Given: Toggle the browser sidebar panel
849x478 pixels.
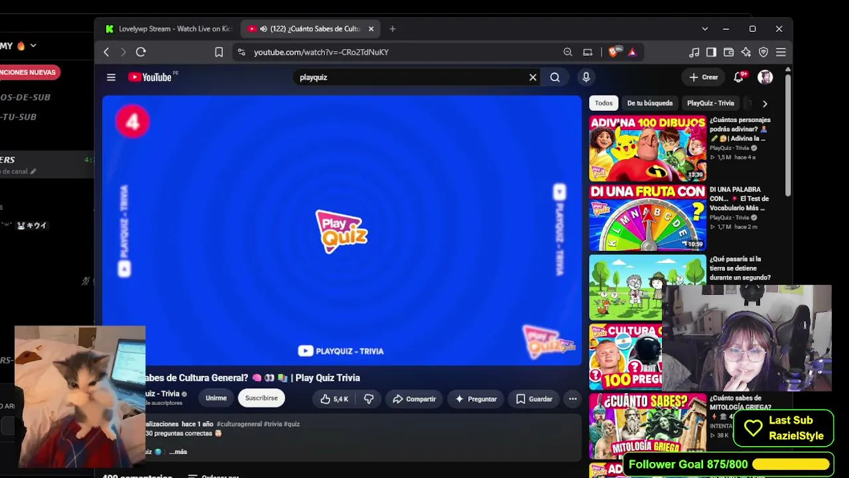Looking at the screenshot, I should coord(711,52).
